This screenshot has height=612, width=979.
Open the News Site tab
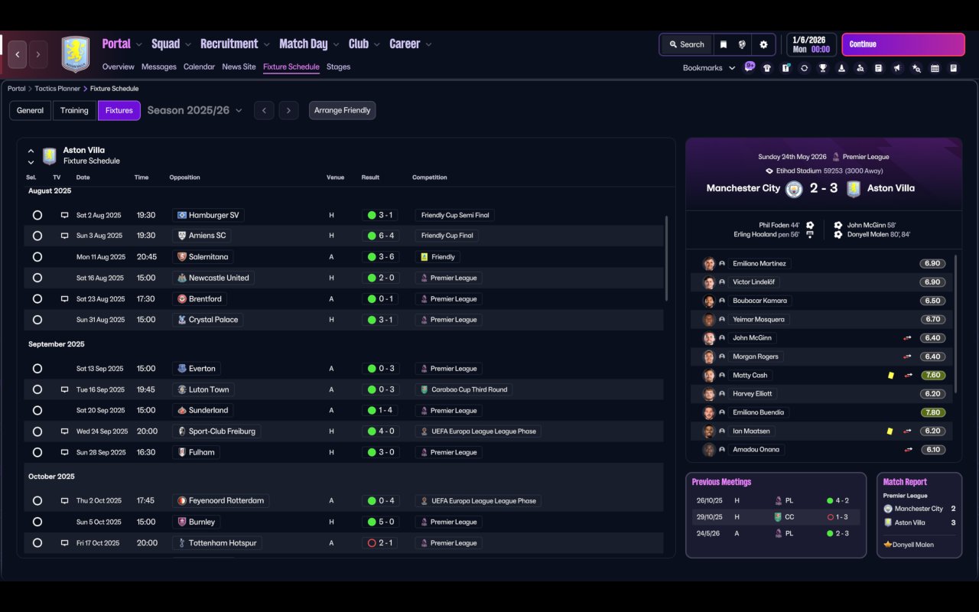[x=239, y=67]
